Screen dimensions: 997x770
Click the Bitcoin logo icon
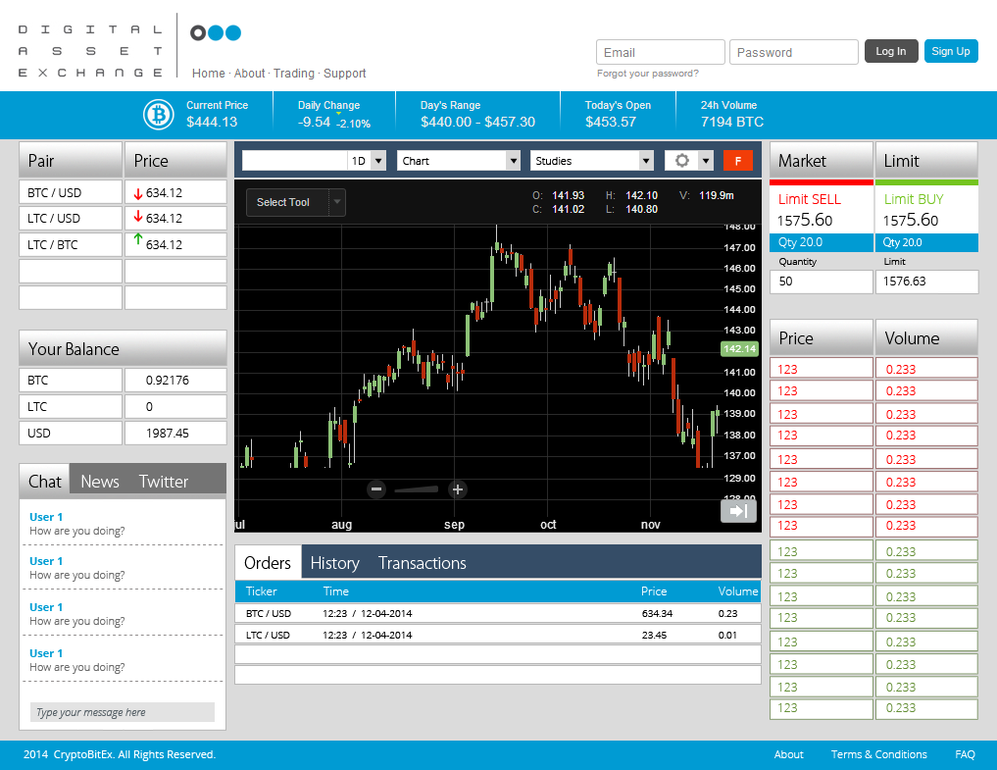click(x=158, y=115)
